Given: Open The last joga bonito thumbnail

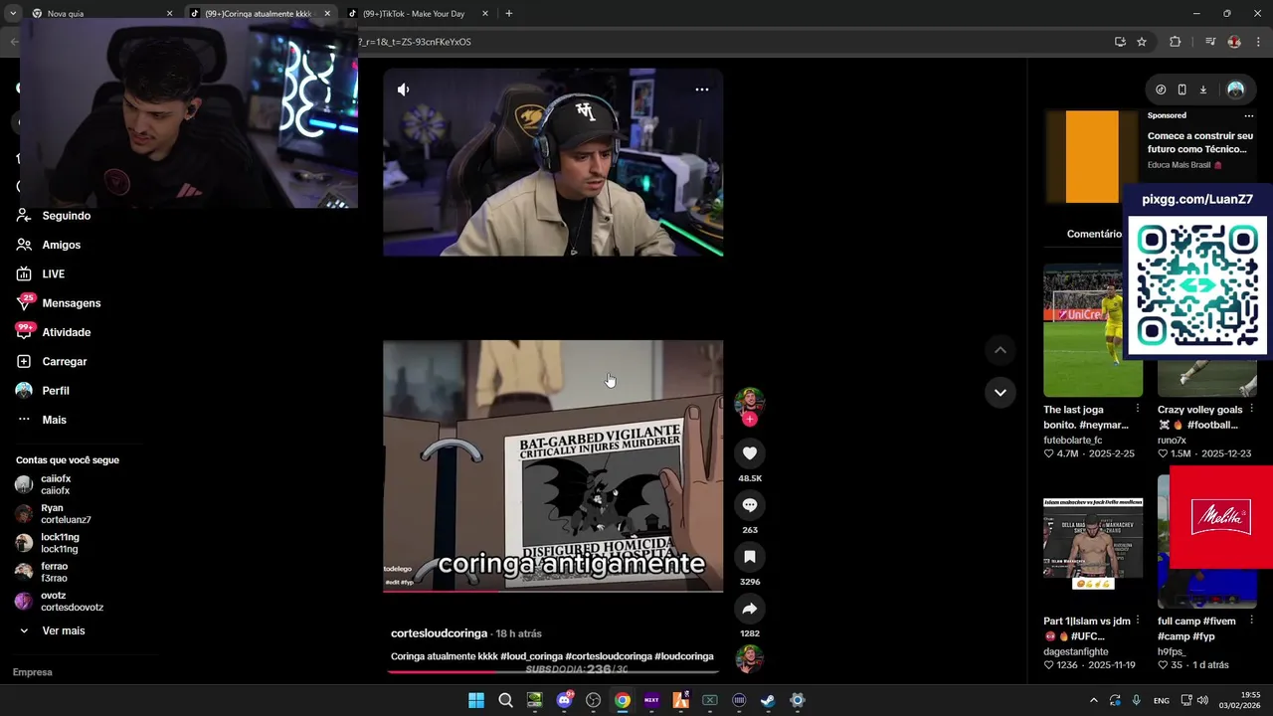Looking at the screenshot, I should (1093, 330).
